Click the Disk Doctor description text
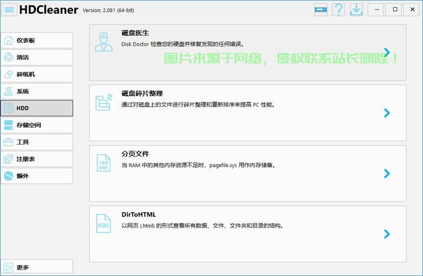The width and height of the screenshot is (423, 276). pos(183,44)
